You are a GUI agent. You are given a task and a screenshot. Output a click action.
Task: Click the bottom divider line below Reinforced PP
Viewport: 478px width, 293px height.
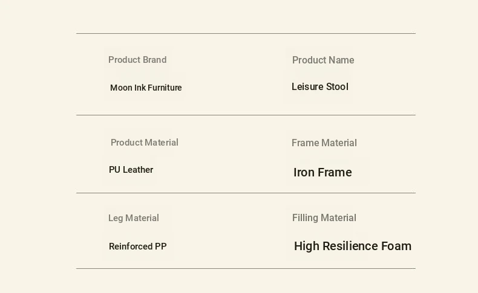point(246,268)
